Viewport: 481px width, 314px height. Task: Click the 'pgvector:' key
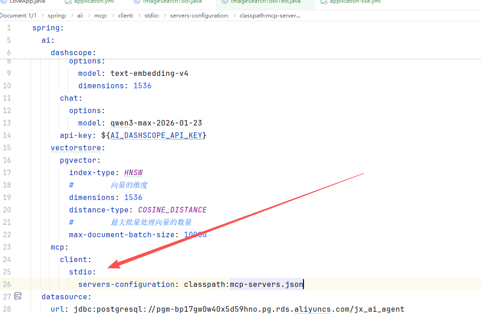(x=80, y=160)
